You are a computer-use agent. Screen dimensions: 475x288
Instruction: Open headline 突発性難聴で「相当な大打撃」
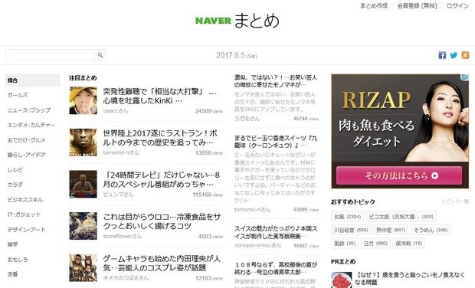tap(159, 96)
